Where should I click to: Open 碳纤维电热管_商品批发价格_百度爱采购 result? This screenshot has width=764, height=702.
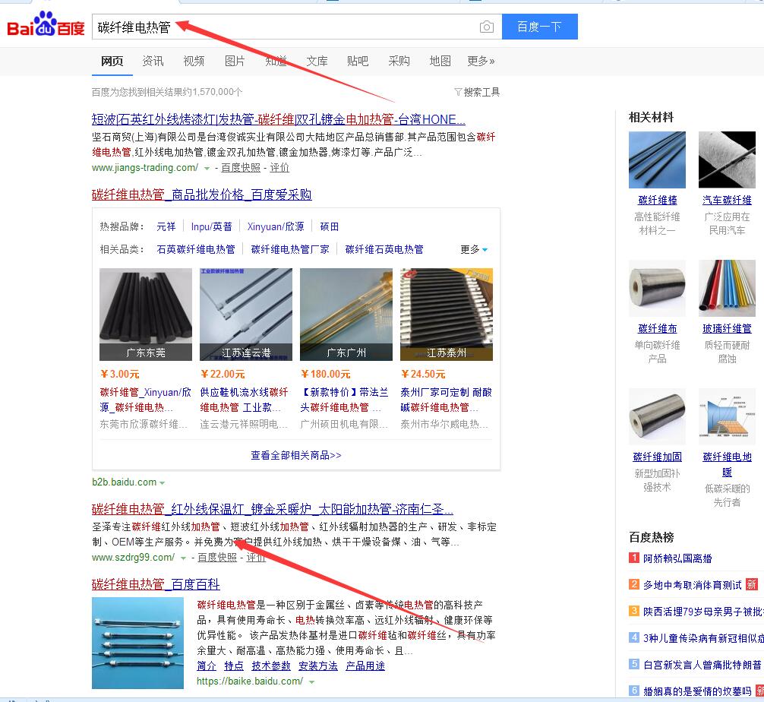pyautogui.click(x=202, y=194)
